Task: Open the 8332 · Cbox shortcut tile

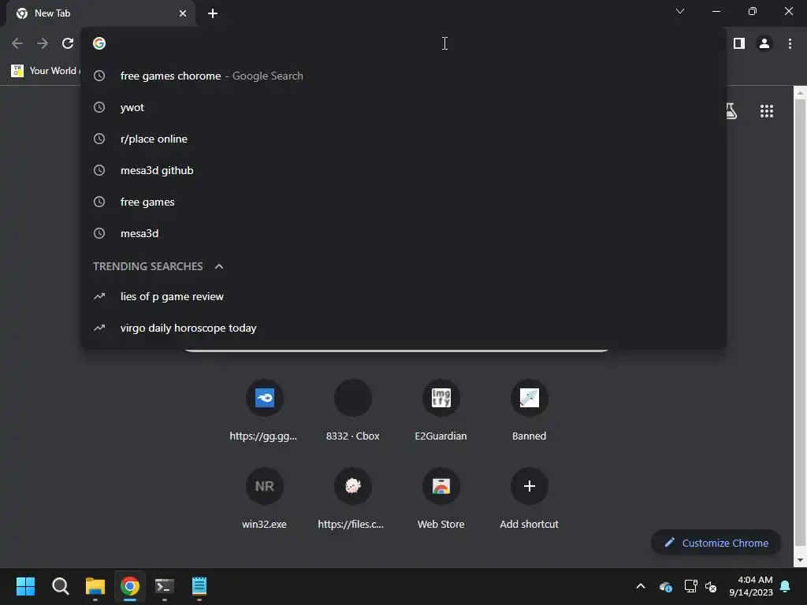Action: 352,410
